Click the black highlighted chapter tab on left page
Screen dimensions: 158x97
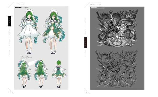[x=9, y=21]
